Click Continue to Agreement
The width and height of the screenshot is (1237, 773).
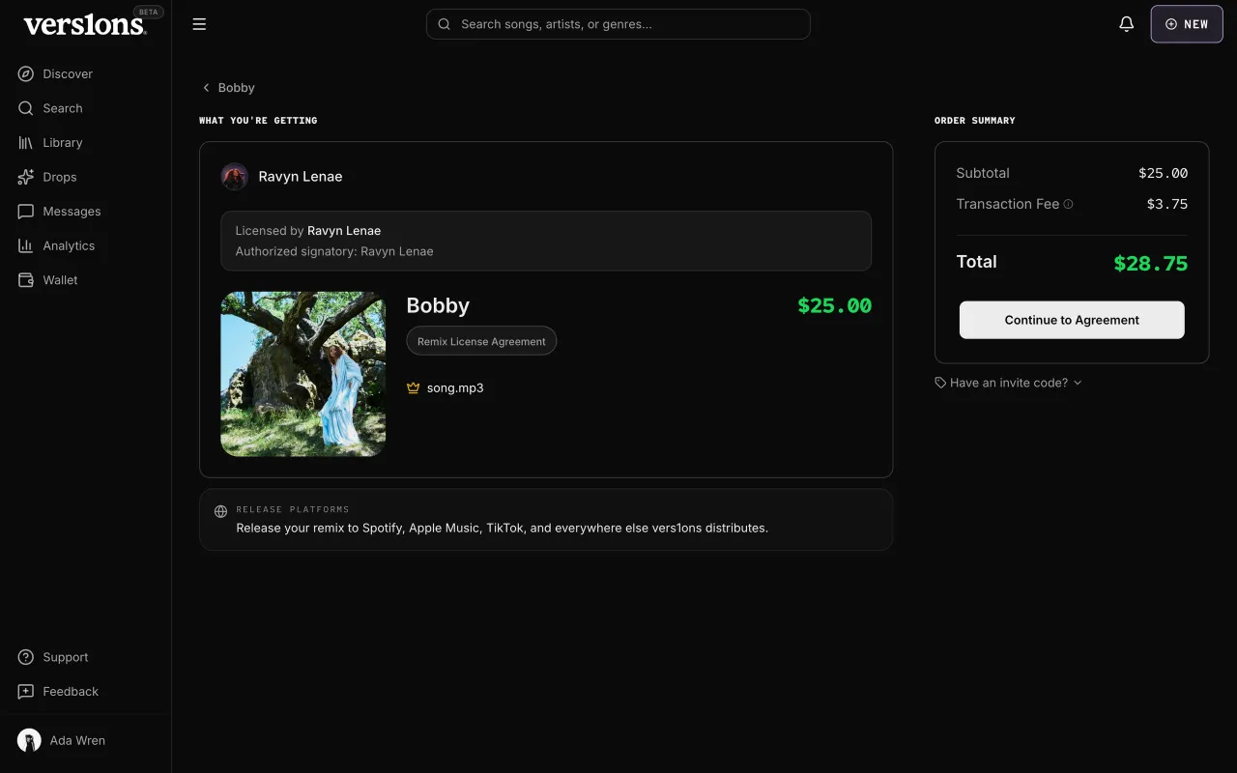click(x=1072, y=320)
